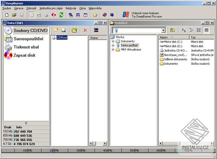Open the Jednotka pro zápis menu
The height and width of the screenshot is (159, 217).
click(51, 8)
